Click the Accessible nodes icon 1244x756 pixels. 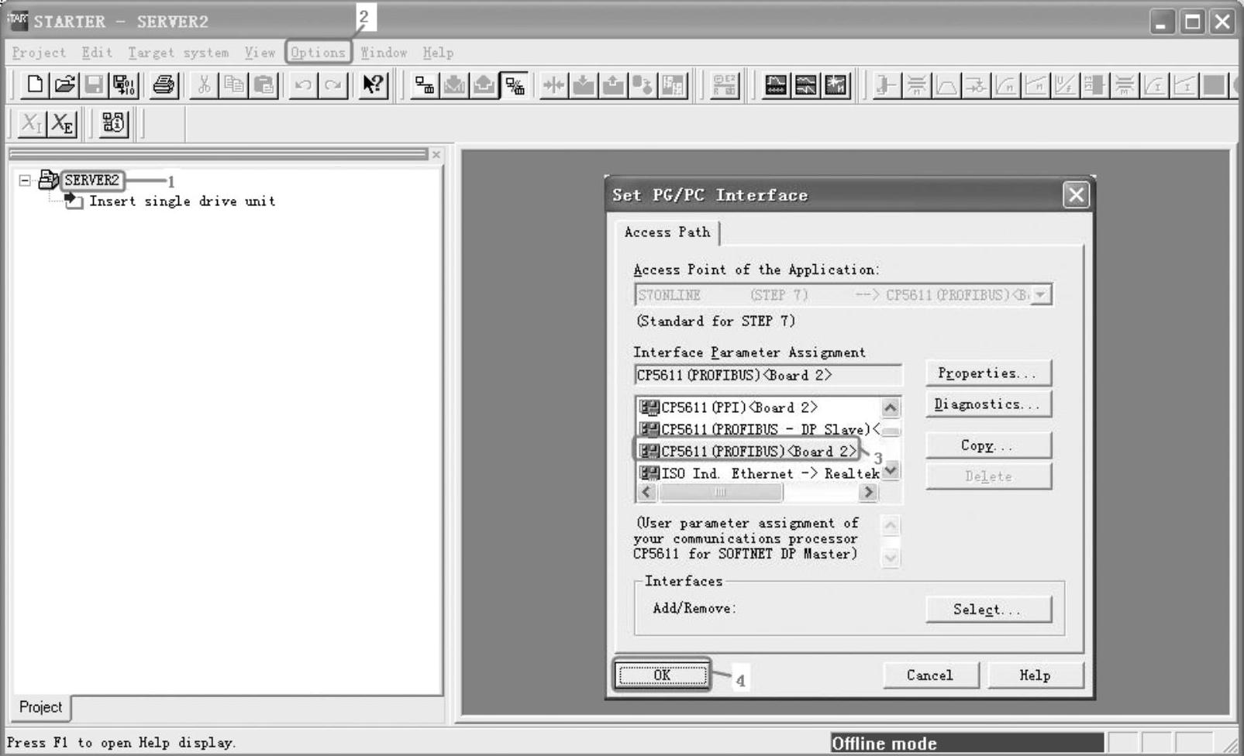click(x=113, y=124)
